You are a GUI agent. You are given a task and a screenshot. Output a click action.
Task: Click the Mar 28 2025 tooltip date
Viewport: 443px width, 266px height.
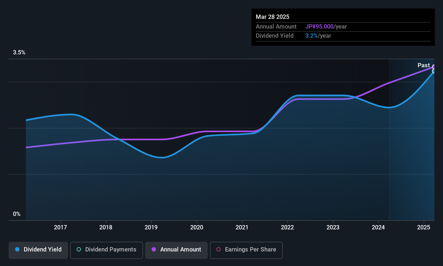click(x=272, y=17)
